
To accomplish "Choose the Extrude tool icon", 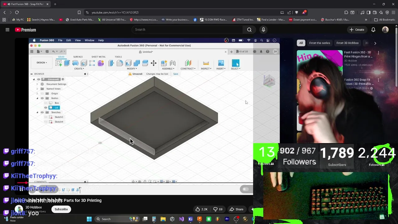I will [67, 63].
